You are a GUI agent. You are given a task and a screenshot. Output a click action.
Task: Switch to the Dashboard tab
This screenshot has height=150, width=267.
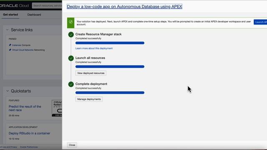coord(34,15)
